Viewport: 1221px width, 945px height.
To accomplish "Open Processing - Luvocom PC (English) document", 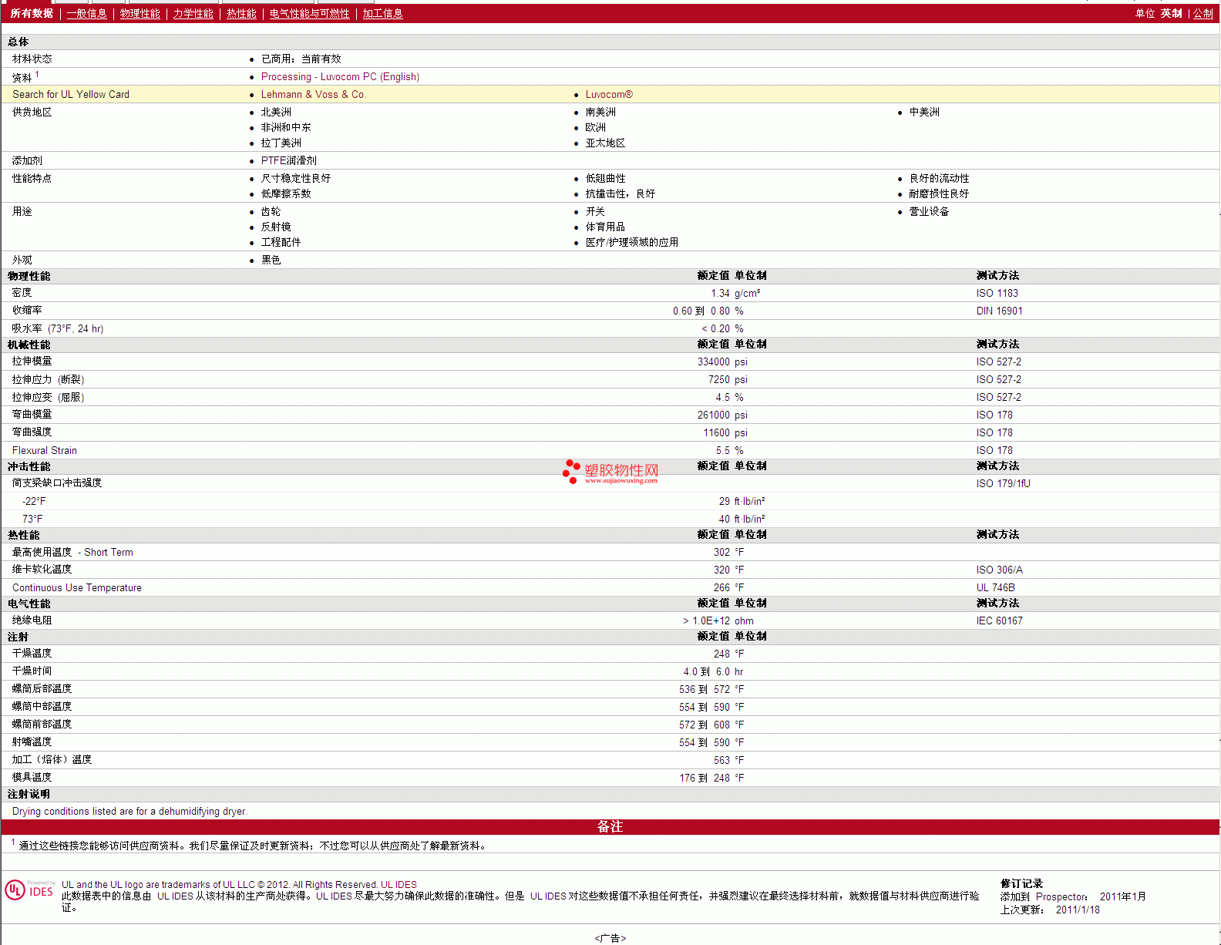I will (340, 76).
